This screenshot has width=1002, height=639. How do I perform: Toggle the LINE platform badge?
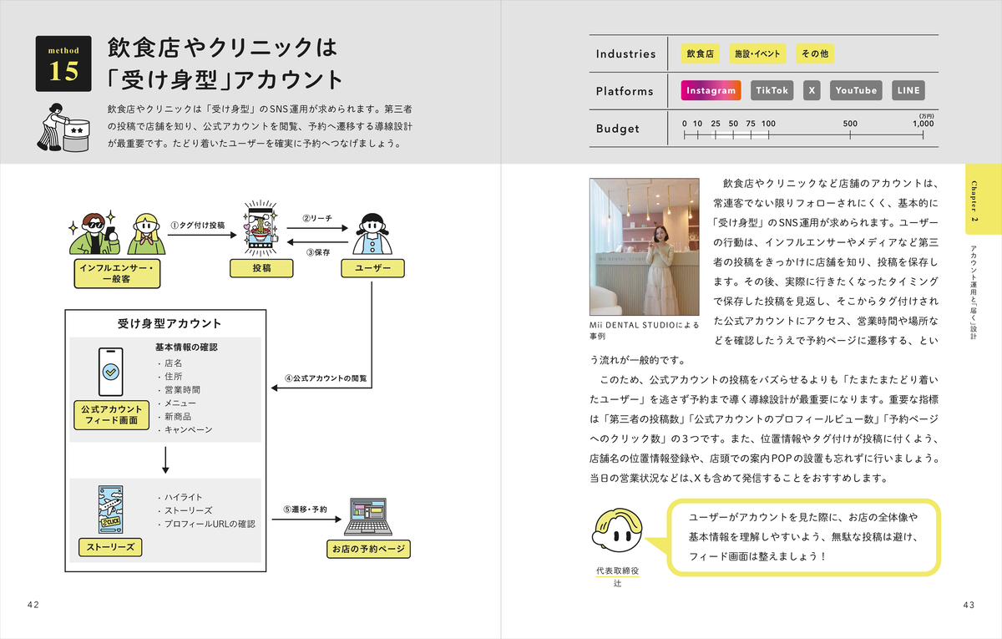908,90
